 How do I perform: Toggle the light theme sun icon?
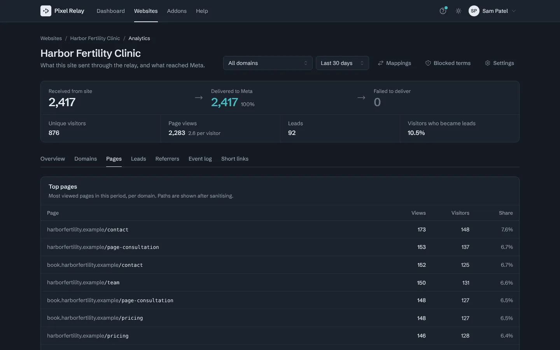458,11
